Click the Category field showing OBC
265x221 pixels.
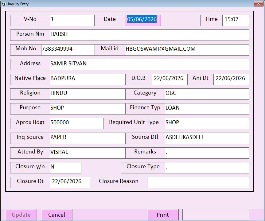click(207, 94)
